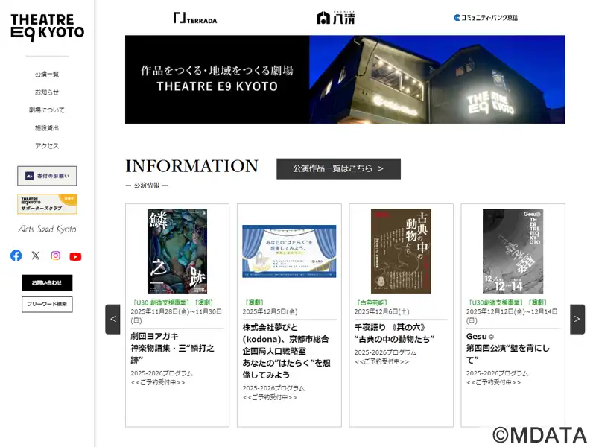The width and height of the screenshot is (596, 447).
Task: Open 株式会社夢びと(kodona) event title
Action: [286, 351]
